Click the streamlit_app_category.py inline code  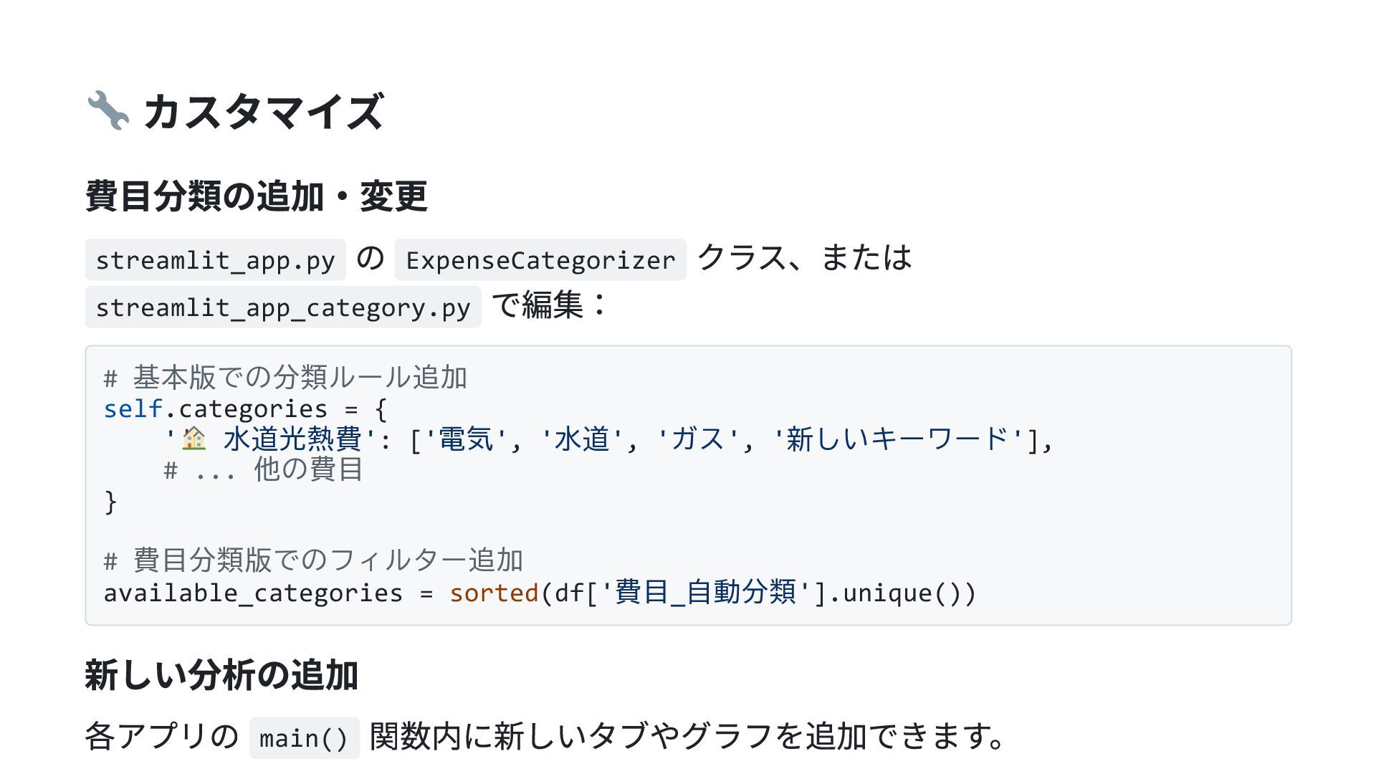[283, 307]
